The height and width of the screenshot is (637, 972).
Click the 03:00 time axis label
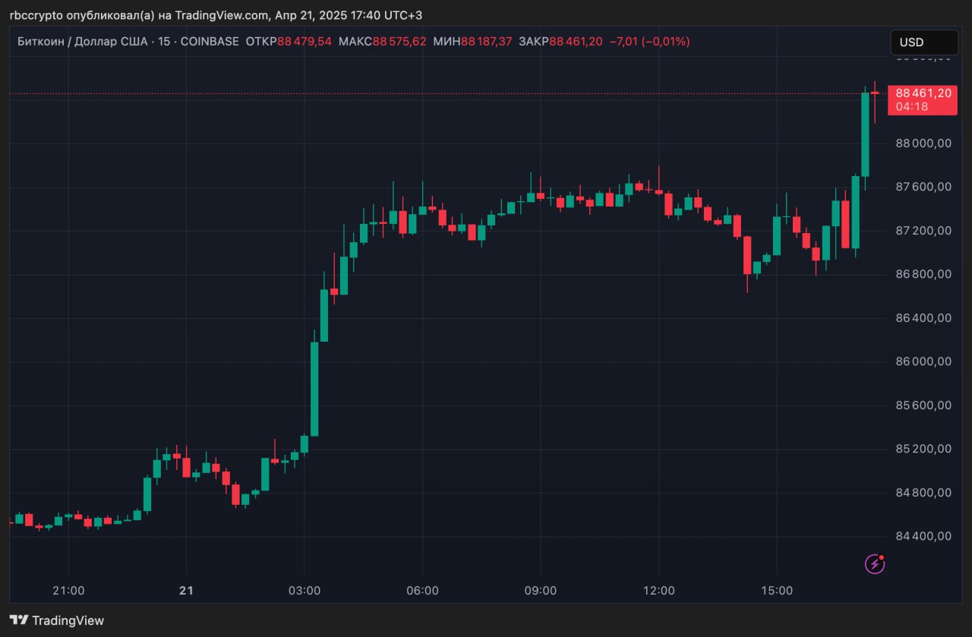point(305,591)
